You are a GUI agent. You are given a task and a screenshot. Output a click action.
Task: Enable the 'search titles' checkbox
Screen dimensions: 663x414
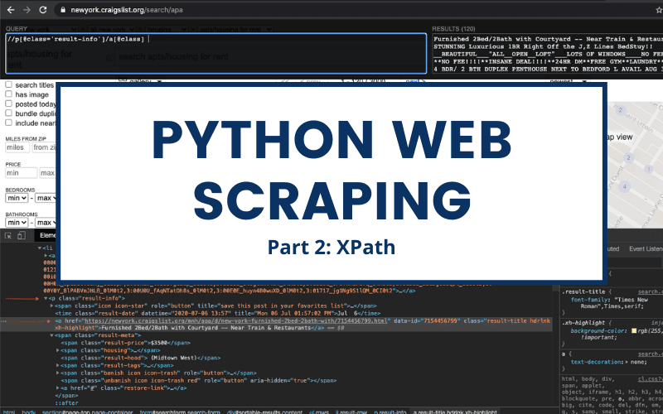[9, 85]
